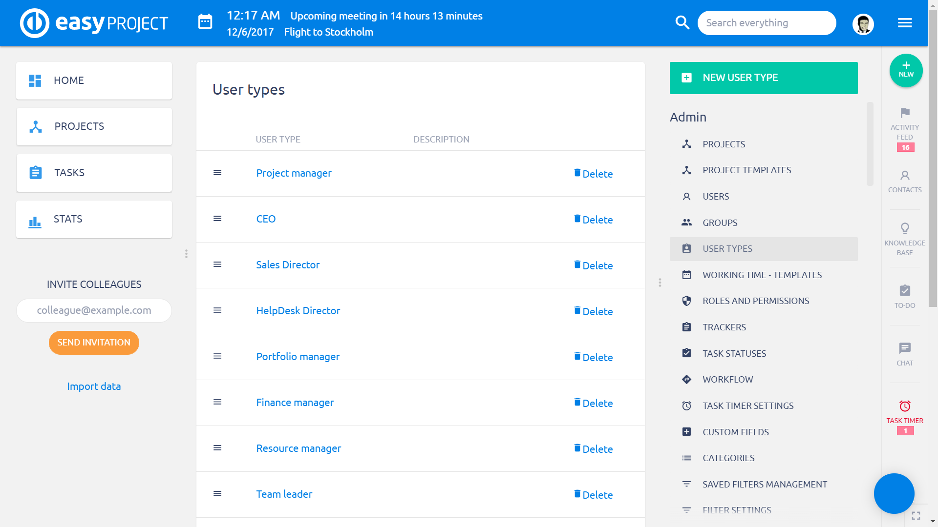Screen dimensions: 938x527
Task: Delete the Team leader user type
Action: coord(593,495)
